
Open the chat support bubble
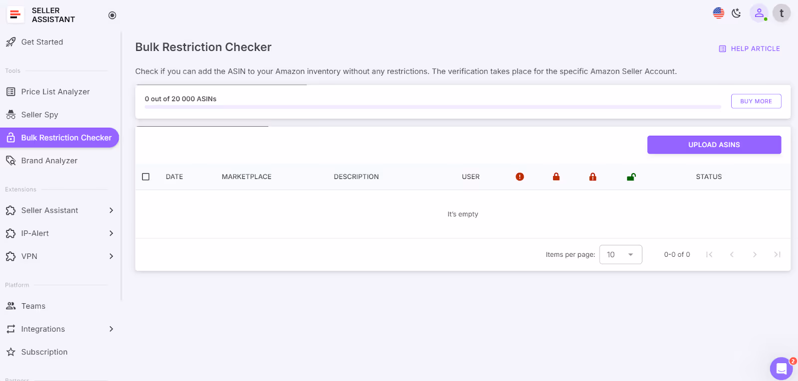coord(782,369)
